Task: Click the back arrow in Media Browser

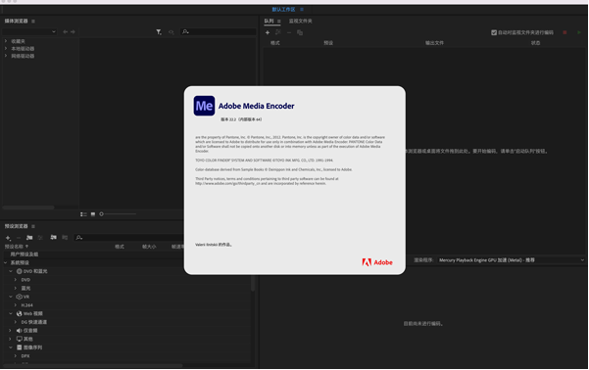Action: [x=65, y=32]
